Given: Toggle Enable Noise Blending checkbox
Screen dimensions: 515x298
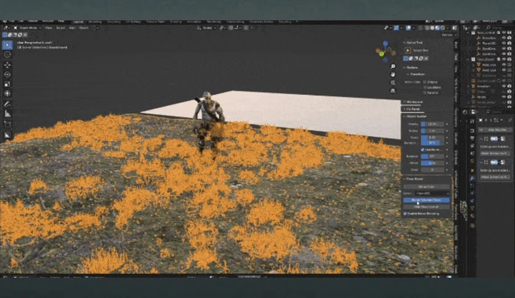Looking at the screenshot, I should pyautogui.click(x=405, y=214).
